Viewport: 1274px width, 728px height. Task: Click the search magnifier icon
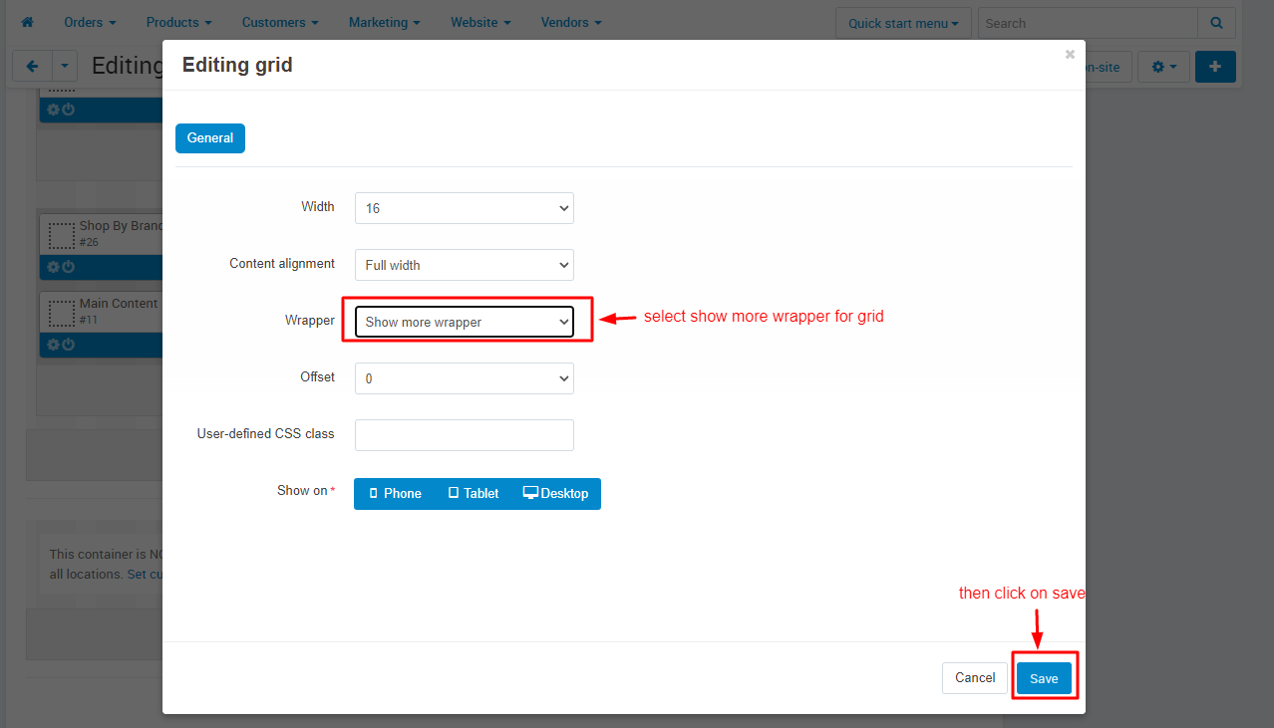(1216, 23)
